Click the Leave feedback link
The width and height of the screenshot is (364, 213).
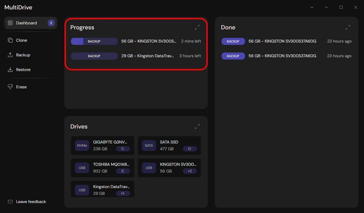(31, 202)
